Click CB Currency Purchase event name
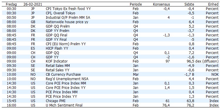The image size is (220, 108). [63, 75]
